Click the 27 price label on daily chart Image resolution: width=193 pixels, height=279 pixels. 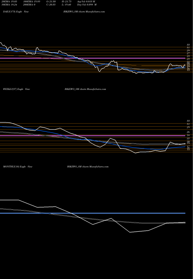point(188,53)
